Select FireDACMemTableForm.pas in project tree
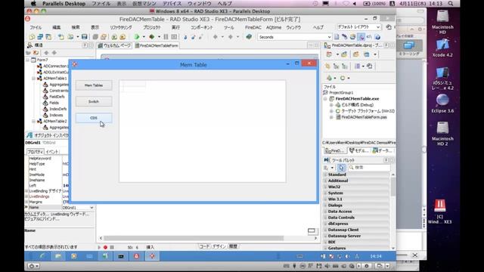This screenshot has width=484, height=272. (364, 117)
